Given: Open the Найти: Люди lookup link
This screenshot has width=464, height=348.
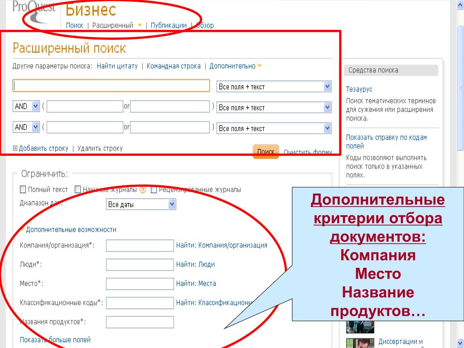Looking at the screenshot, I should coord(195,264).
